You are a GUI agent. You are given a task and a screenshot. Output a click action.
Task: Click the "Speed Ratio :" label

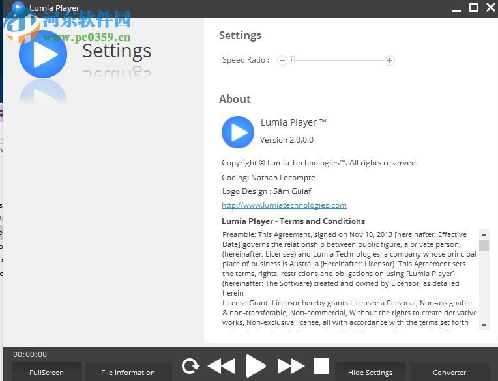246,60
